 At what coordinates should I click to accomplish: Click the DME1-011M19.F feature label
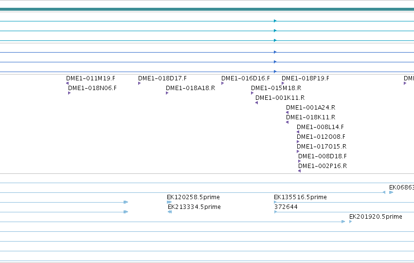pyautogui.click(x=90, y=78)
